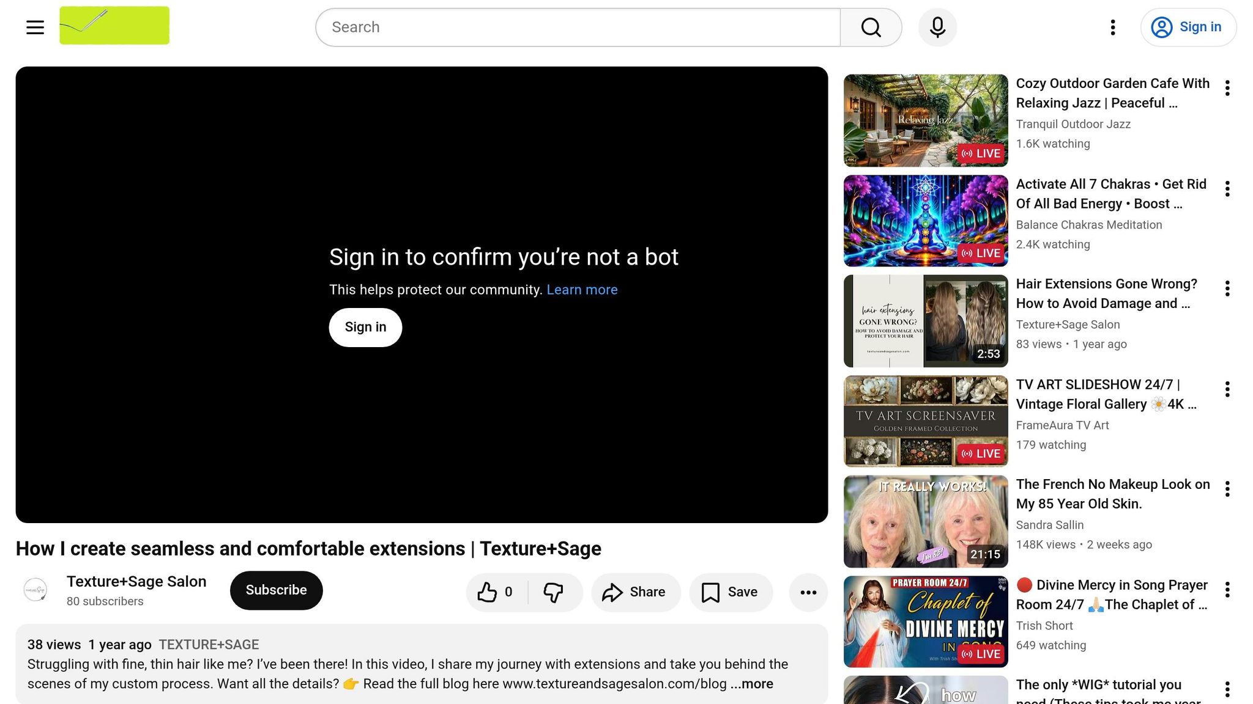Visit Balance Chakras Meditation channel
Image resolution: width=1253 pixels, height=704 pixels.
point(1089,225)
